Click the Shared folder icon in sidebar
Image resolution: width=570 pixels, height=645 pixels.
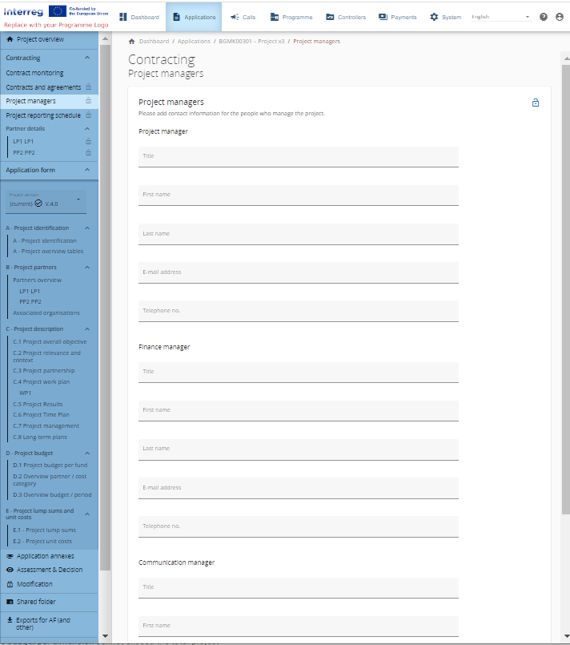10,602
